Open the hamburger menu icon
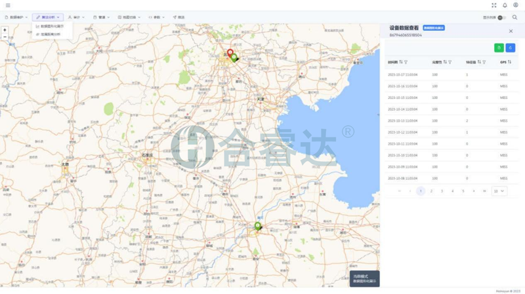This screenshot has height=294, width=525. click(8, 5)
